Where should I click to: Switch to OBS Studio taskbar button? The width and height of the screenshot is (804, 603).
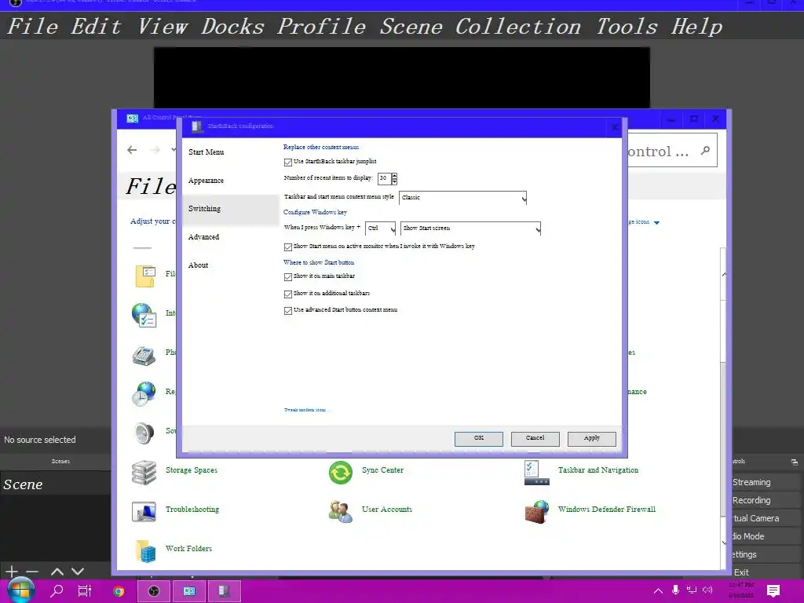(x=153, y=591)
